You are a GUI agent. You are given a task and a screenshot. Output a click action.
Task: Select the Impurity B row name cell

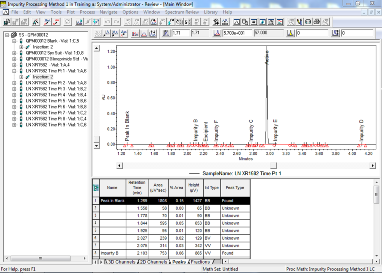[113, 253]
